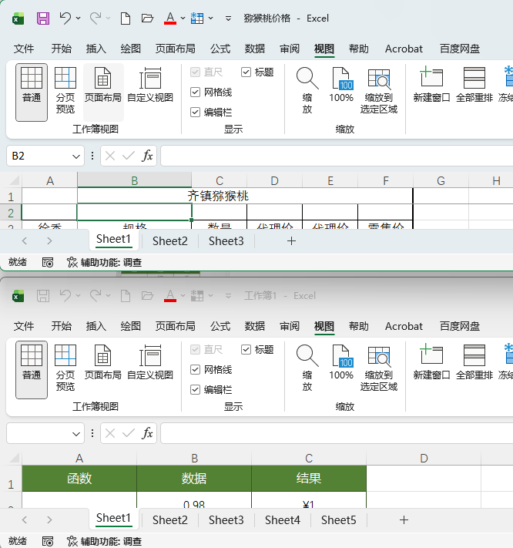513x548 pixels.
Task: Select the 齐镇猕猴桃 title cell
Action: pyautogui.click(x=245, y=196)
